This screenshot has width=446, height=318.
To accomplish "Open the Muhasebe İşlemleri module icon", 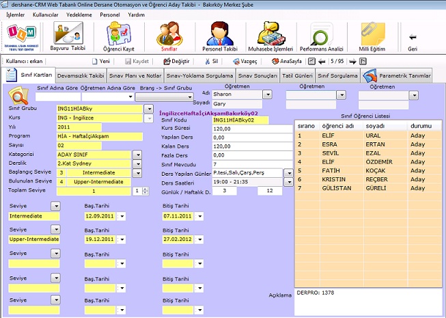I will click(x=270, y=34).
